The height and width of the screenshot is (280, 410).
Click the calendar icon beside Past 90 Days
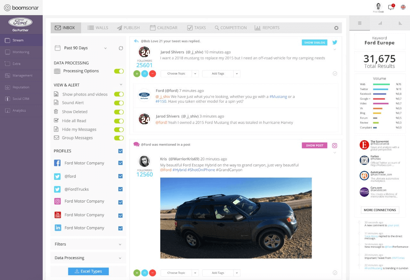click(57, 48)
